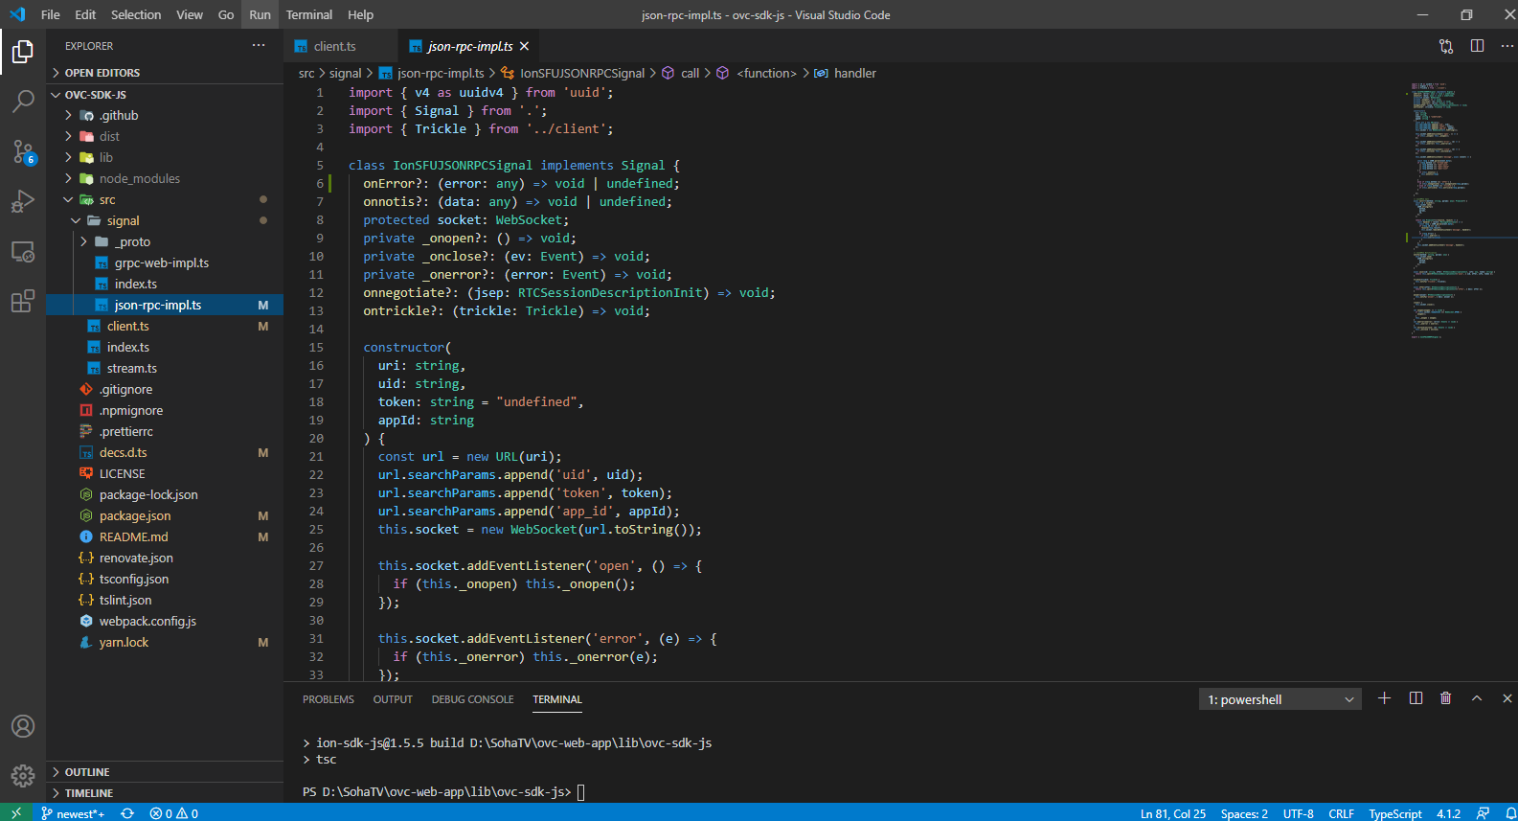1518x821 pixels.
Task: Open the Accounts menu icon
Action: click(23, 726)
